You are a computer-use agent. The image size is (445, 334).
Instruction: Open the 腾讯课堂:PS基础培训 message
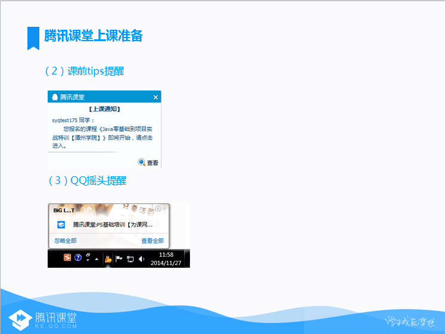[x=113, y=225]
